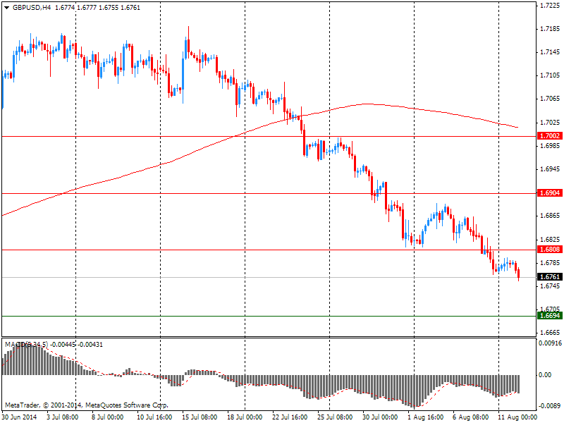Click the 22 Jul 16:00 time label
The height and width of the screenshot is (423, 564).
click(290, 417)
